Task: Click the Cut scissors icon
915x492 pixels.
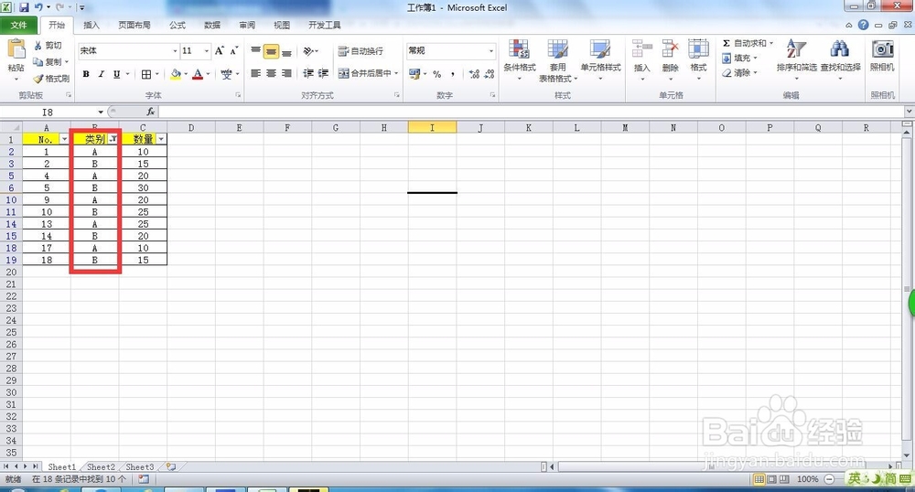Action: (38, 46)
